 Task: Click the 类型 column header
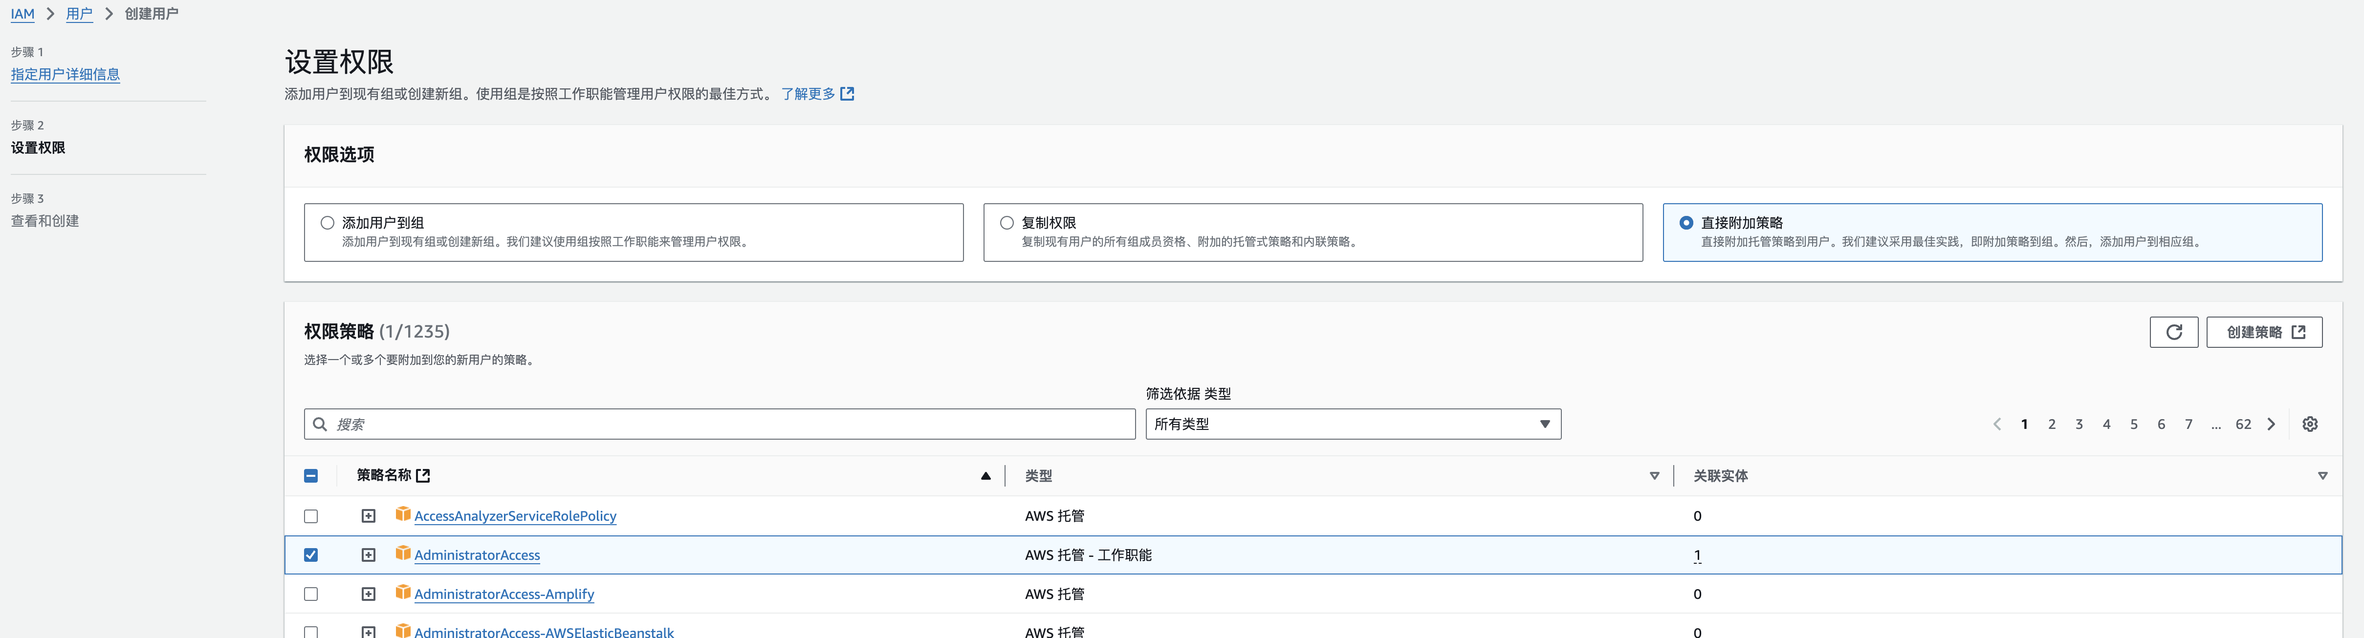1038,476
